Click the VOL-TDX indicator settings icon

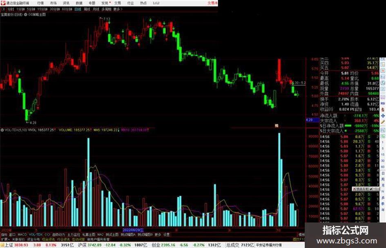[2, 129]
